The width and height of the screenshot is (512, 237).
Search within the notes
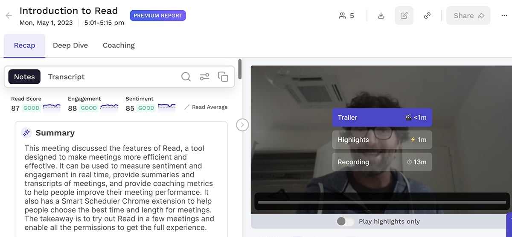coord(186,77)
